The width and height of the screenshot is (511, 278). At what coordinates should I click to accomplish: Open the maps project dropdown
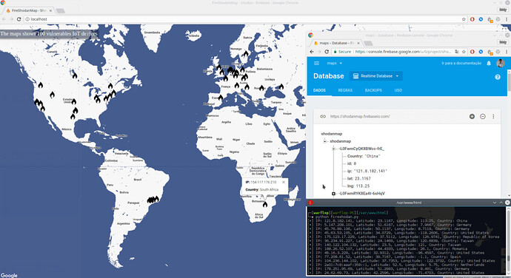click(x=335, y=63)
